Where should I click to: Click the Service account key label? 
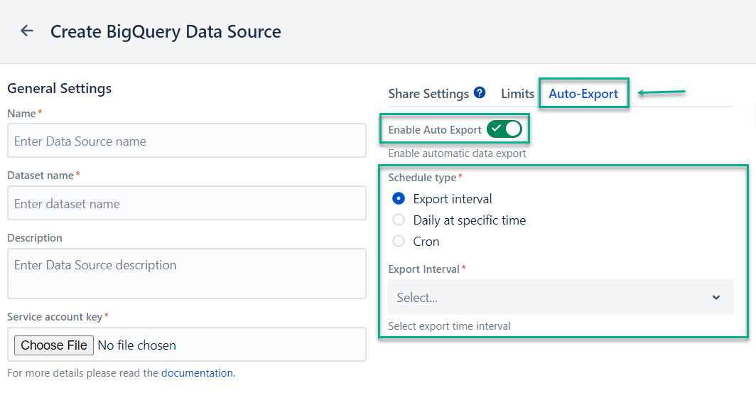pyautogui.click(x=55, y=317)
